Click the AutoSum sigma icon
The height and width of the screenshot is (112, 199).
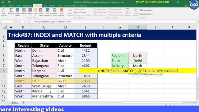click(11, 10)
